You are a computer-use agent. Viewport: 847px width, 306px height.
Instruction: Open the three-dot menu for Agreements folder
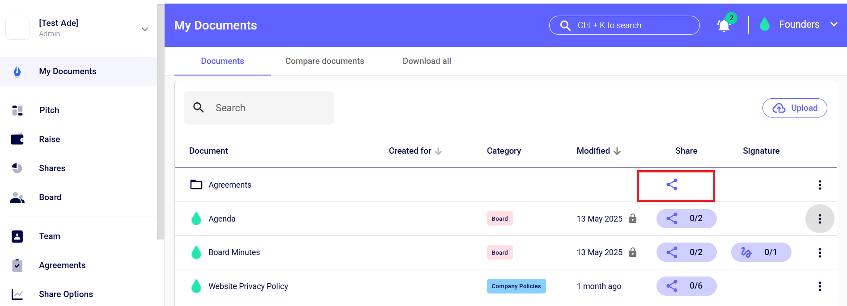click(x=819, y=185)
